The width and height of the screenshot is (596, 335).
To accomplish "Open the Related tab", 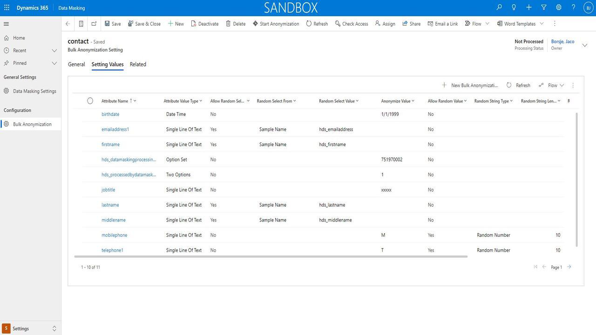I will pos(138,64).
